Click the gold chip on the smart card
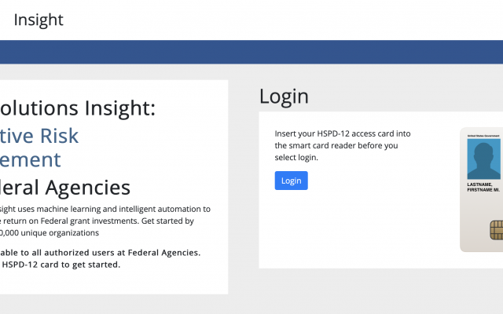Image resolution: width=503 pixels, height=314 pixels. point(496,230)
